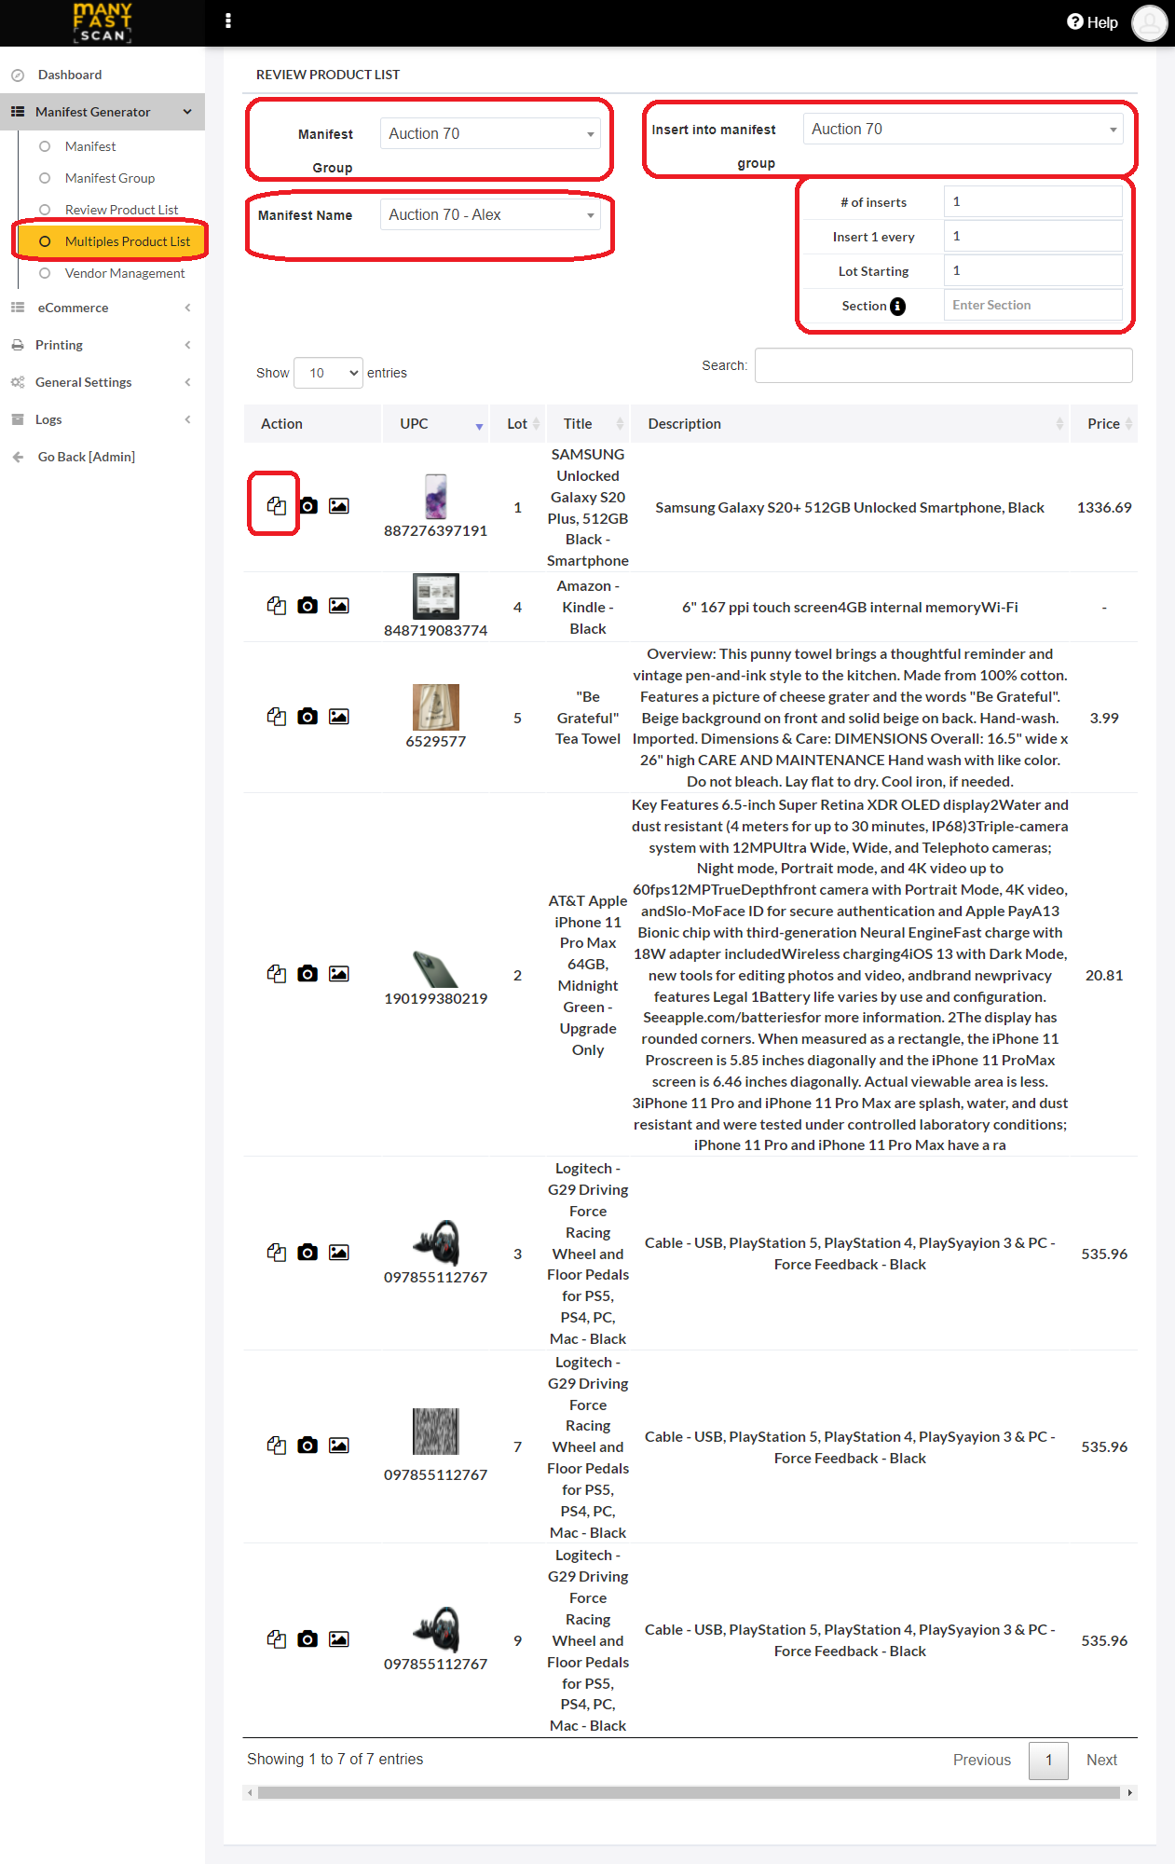Sort table by Title column
The height and width of the screenshot is (1864, 1175).
tap(588, 424)
